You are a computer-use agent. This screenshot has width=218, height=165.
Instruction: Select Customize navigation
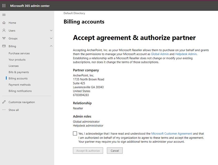pos(22,102)
